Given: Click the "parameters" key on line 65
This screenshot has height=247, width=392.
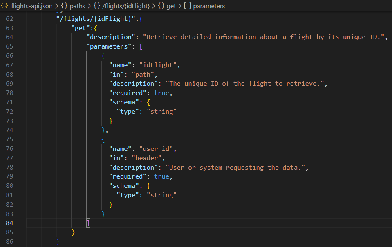Looking at the screenshot, I should tap(109, 46).
